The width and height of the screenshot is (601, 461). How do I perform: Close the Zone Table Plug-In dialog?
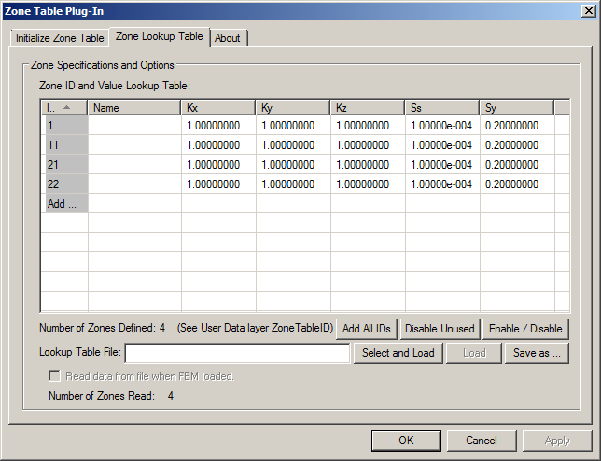tap(585, 10)
